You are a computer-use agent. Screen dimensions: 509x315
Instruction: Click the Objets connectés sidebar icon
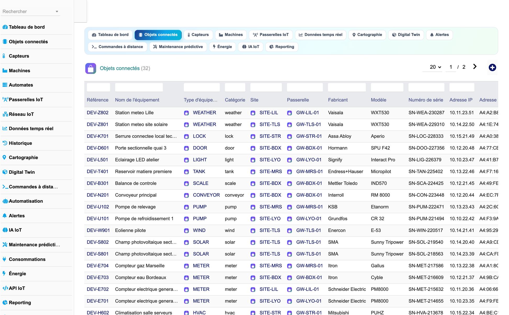[x=5, y=42]
